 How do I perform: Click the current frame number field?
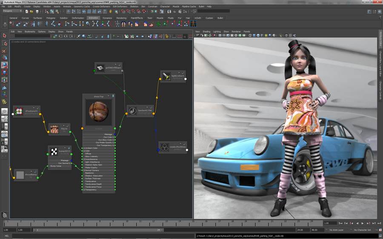pyautogui.click(x=330, y=223)
